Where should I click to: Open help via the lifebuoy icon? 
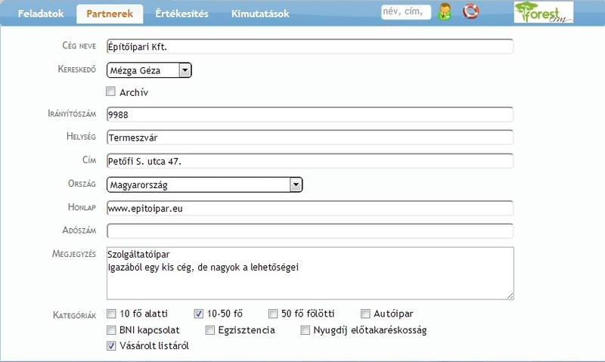point(471,12)
